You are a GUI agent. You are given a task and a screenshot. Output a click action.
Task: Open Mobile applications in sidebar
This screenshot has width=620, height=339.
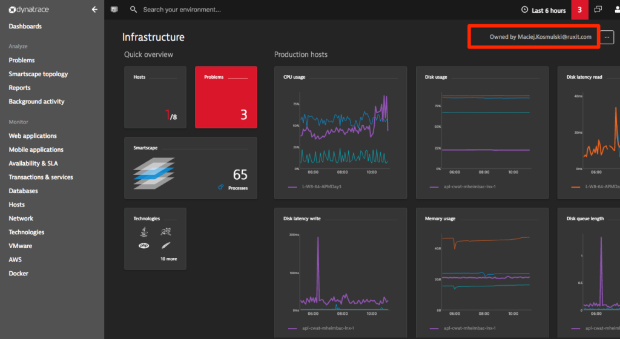click(36, 150)
